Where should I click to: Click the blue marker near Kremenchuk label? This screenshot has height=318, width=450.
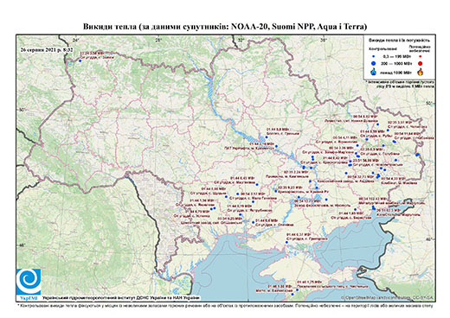pos(276,146)
